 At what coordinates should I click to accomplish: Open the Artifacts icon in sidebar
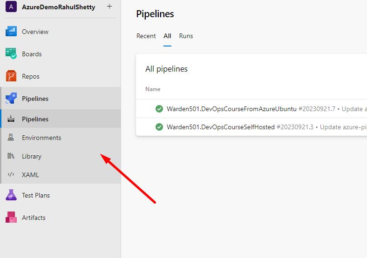pos(11,218)
